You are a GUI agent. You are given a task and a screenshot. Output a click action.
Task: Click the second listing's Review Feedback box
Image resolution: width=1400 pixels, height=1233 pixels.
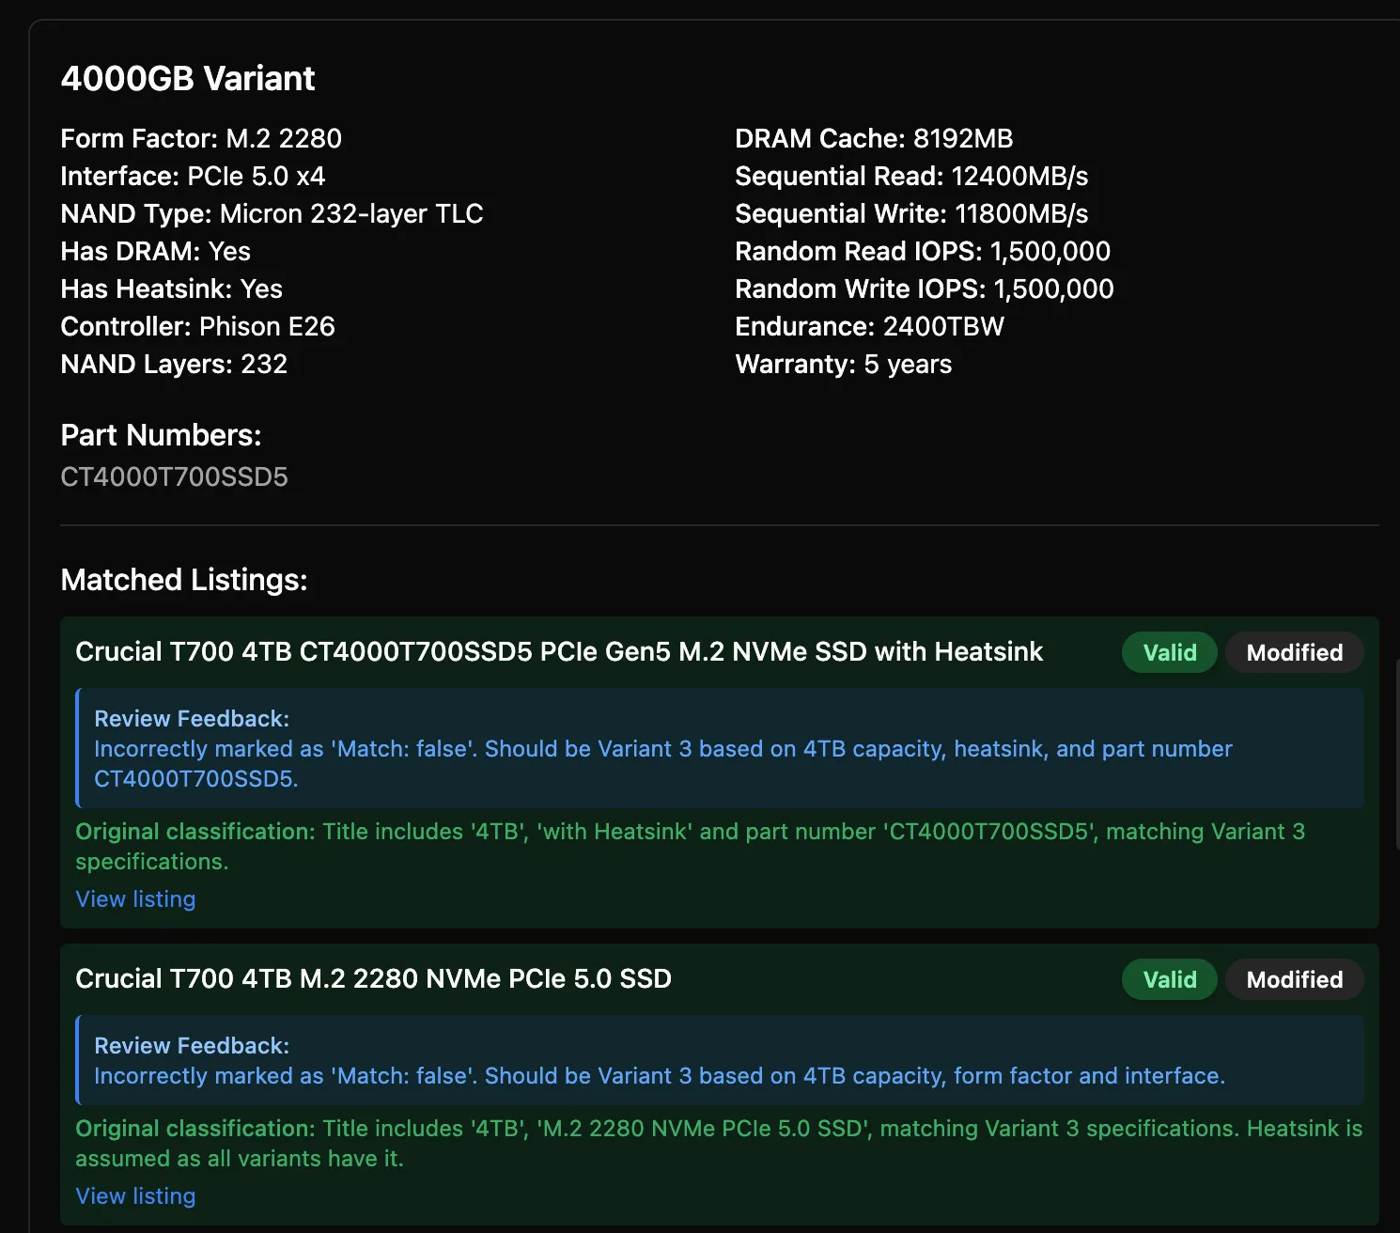pyautogui.click(x=720, y=1060)
